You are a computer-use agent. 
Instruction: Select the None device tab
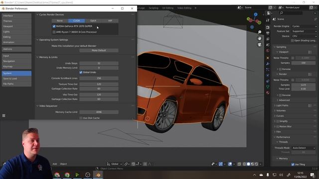(x=60, y=21)
